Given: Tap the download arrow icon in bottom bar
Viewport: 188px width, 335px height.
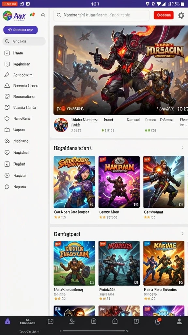Looking at the screenshot, I should 72,321.
